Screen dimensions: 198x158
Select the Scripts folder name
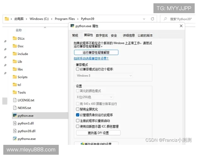pyautogui.click(x=22, y=77)
